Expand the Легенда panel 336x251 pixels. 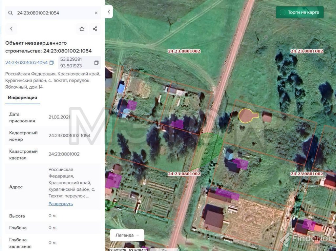[127, 235]
